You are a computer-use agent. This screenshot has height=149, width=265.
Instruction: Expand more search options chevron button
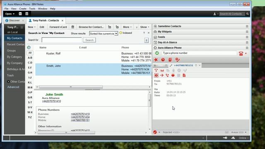(146, 40)
